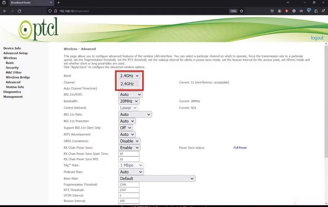Reload the router page

pyautogui.click(x=19, y=11)
